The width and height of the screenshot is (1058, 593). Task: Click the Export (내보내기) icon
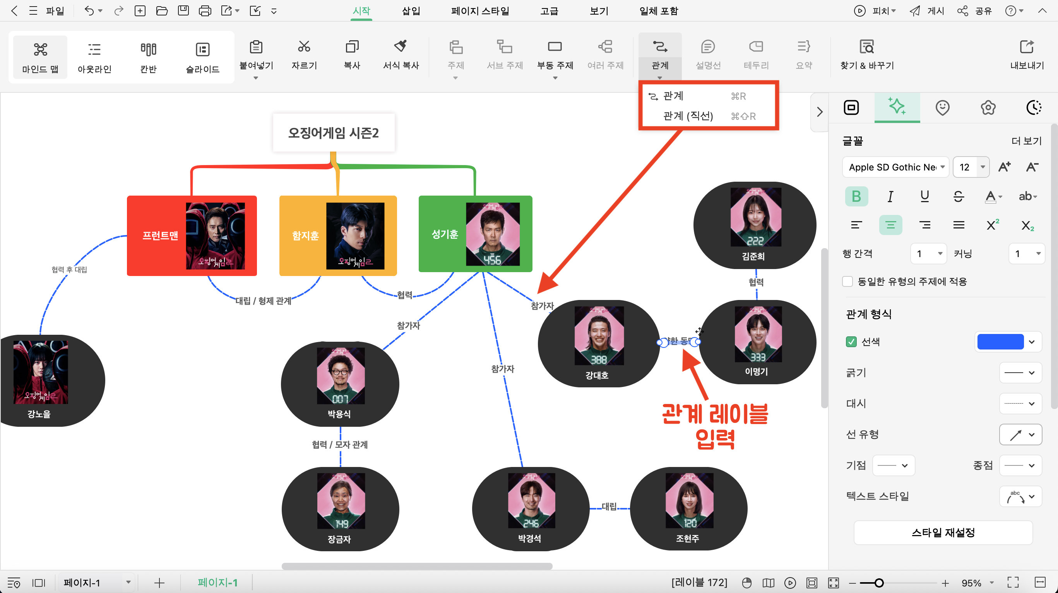(1027, 47)
